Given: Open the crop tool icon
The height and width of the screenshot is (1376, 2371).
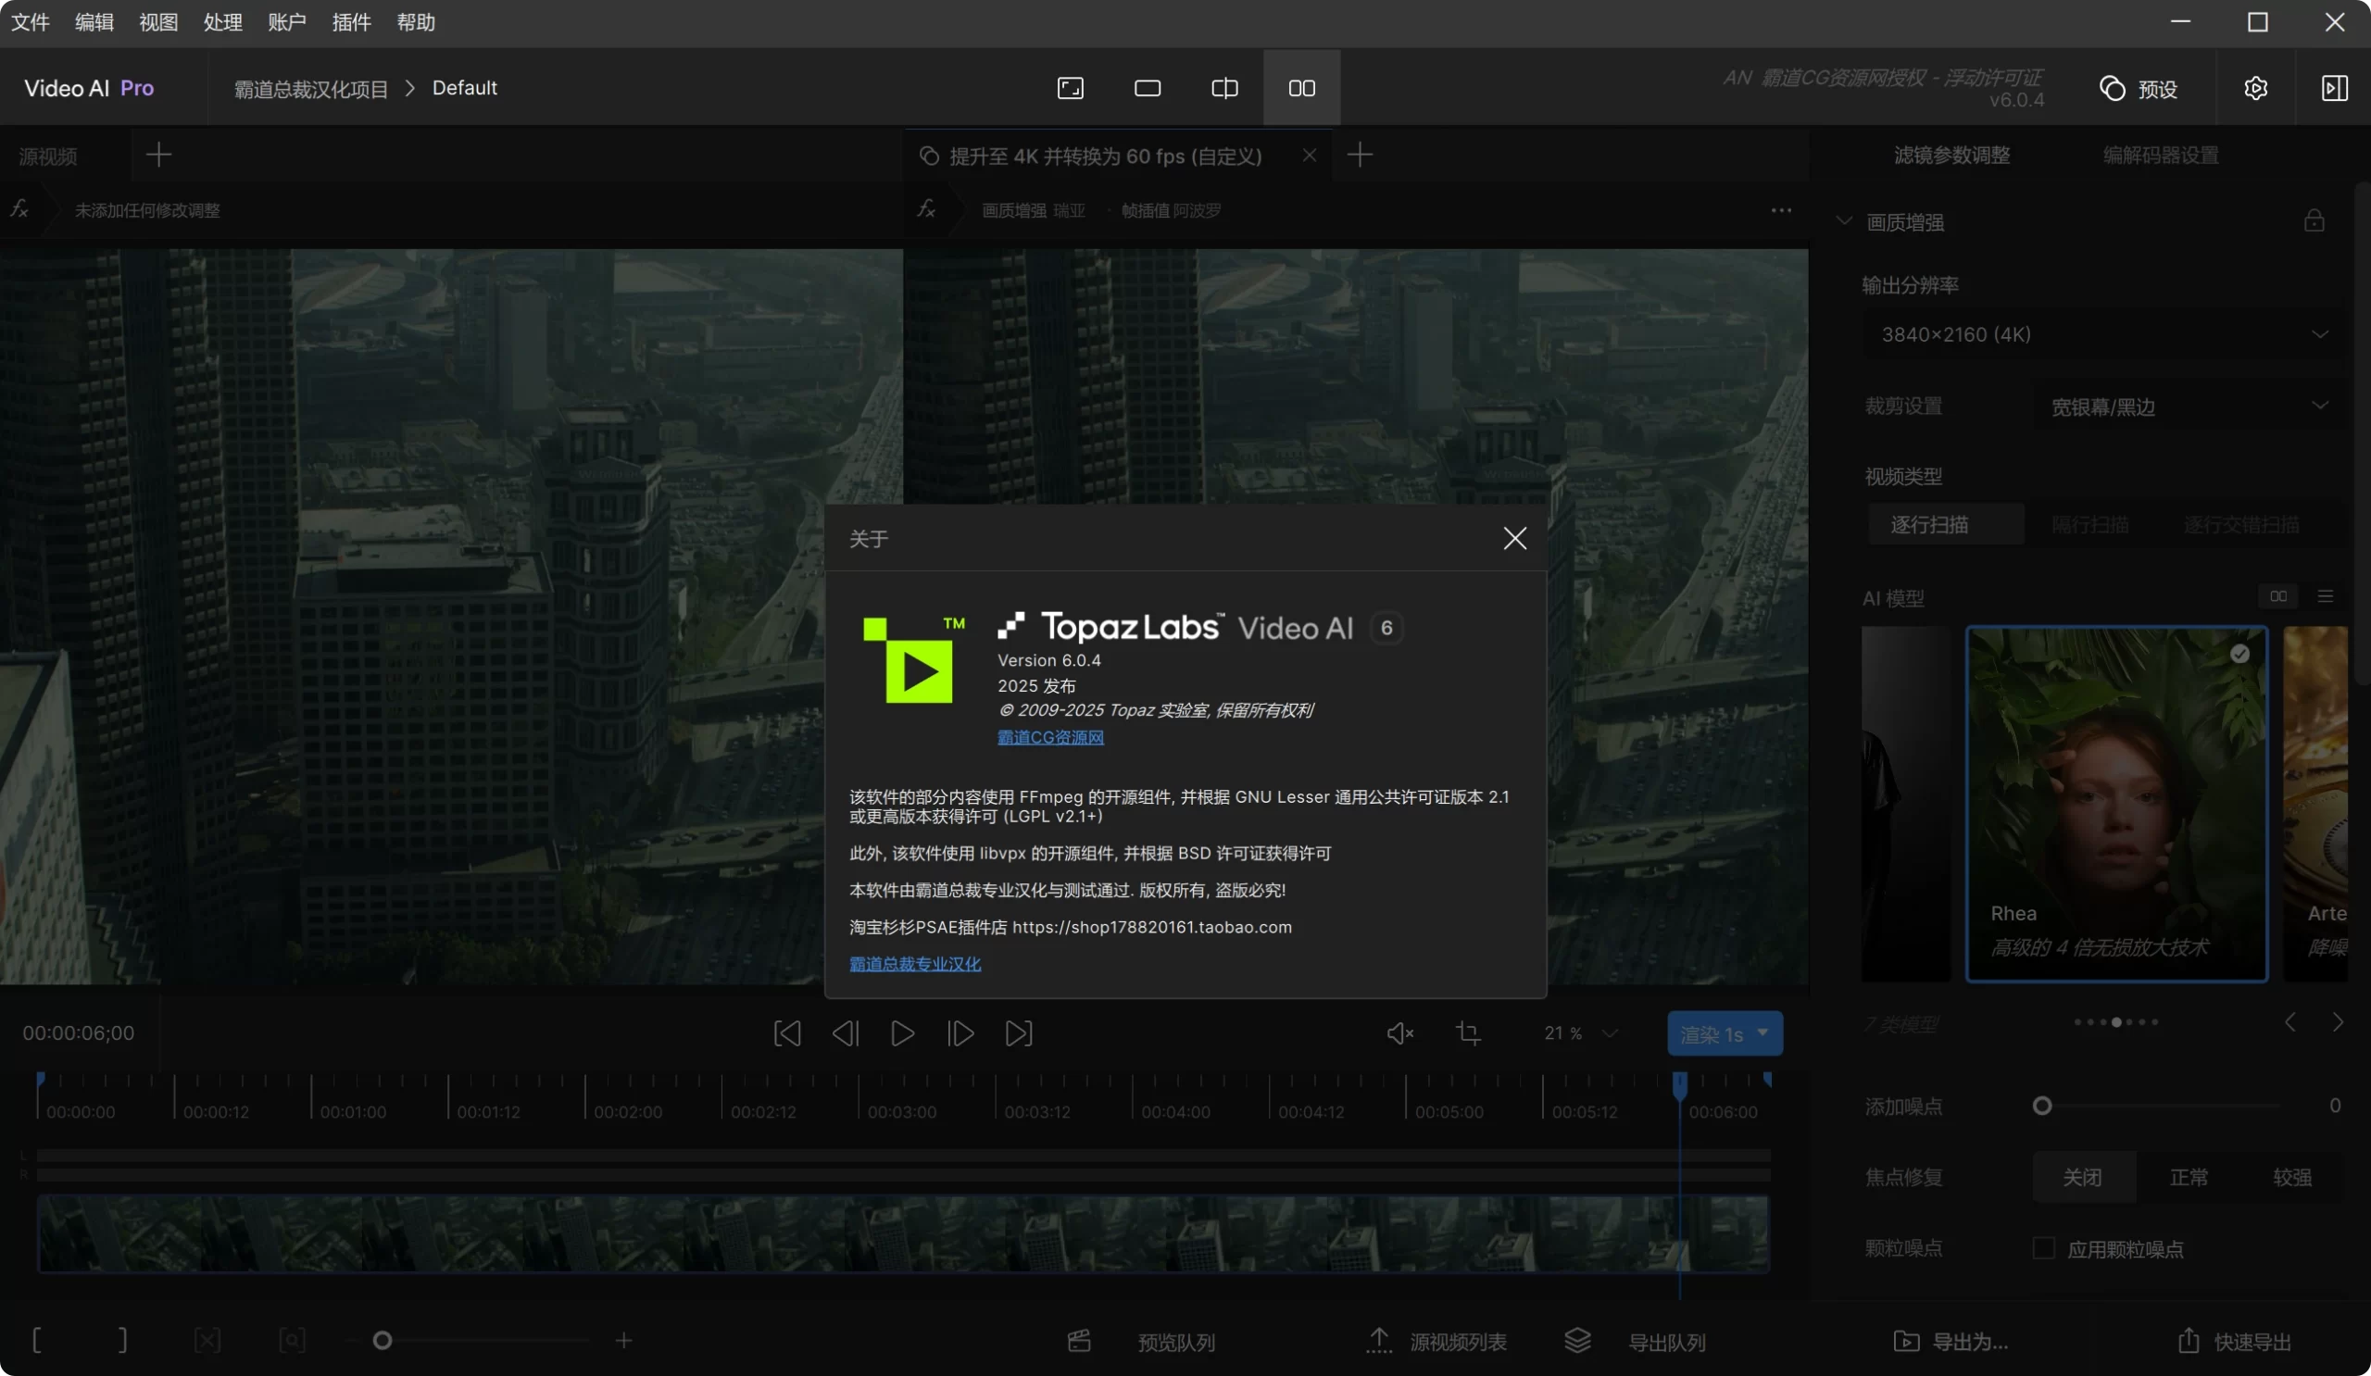Looking at the screenshot, I should [x=1468, y=1033].
